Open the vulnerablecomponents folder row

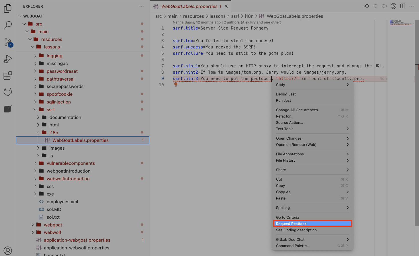tap(83, 163)
